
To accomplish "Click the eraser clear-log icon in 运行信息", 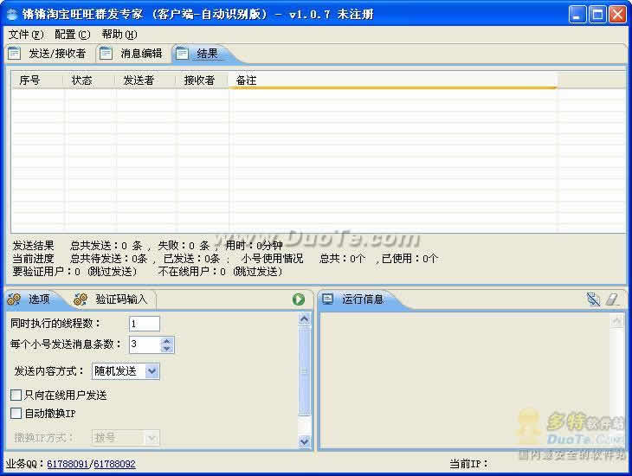I will coord(612,299).
